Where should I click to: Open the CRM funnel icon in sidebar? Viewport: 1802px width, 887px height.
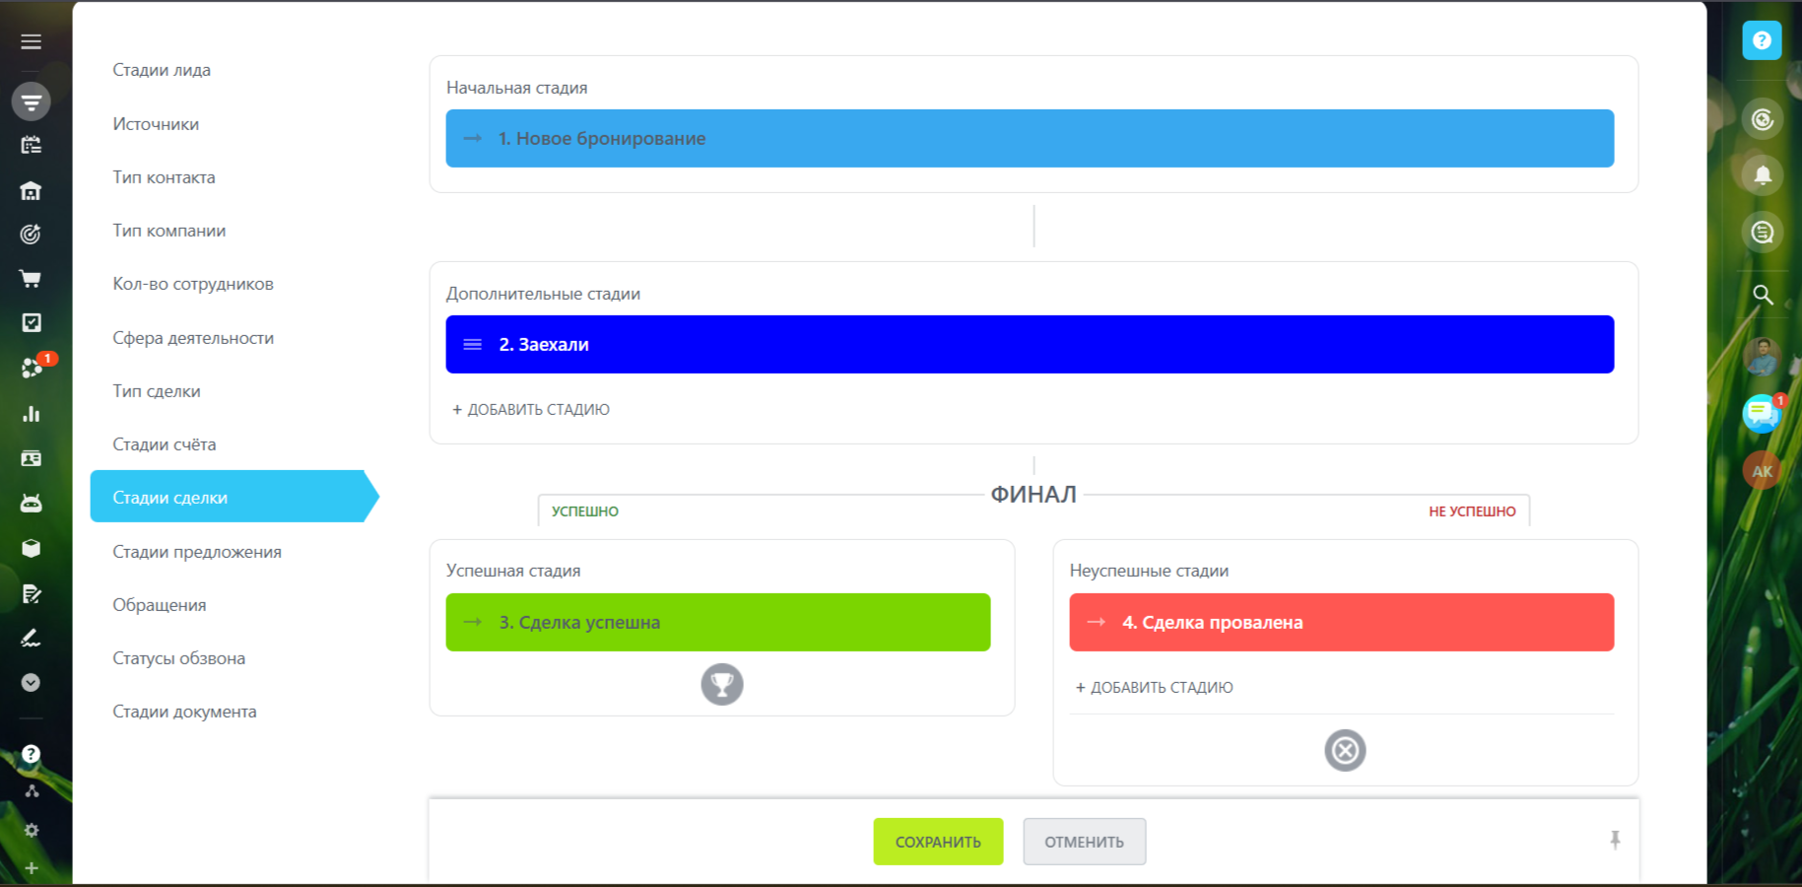click(x=32, y=102)
